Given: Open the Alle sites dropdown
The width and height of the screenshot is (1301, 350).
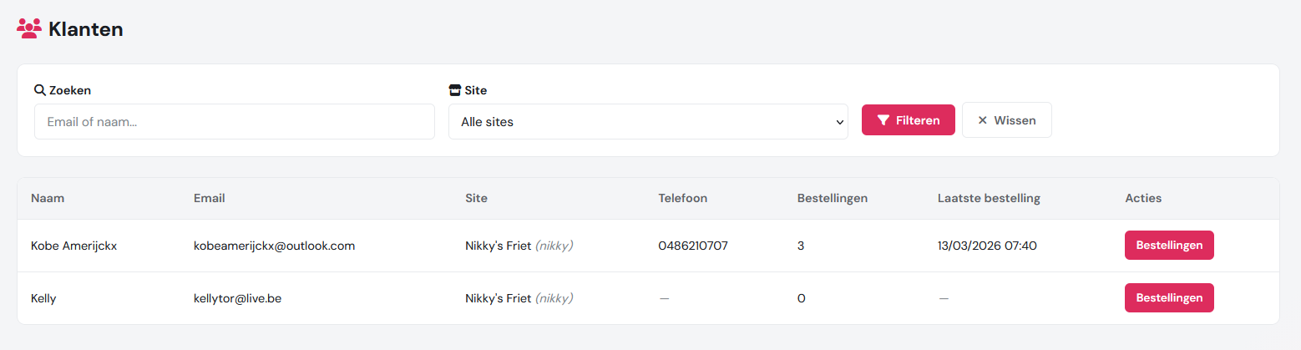Looking at the screenshot, I should [x=648, y=122].
